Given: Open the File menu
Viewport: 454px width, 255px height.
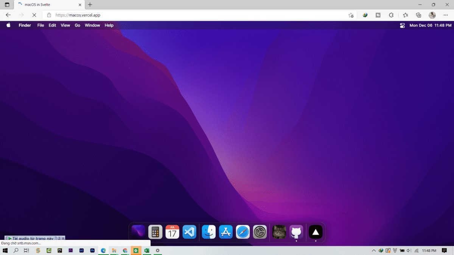Looking at the screenshot, I should (40, 25).
